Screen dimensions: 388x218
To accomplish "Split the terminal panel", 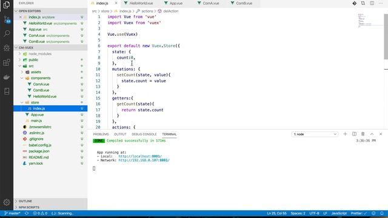I will point(354,134).
